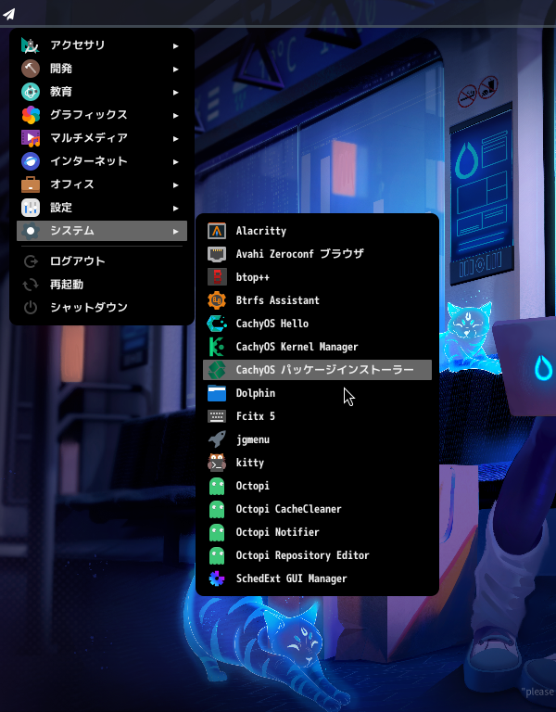Image resolution: width=556 pixels, height=712 pixels.
Task: Click the シャットダウン power icon
Action: click(x=31, y=308)
